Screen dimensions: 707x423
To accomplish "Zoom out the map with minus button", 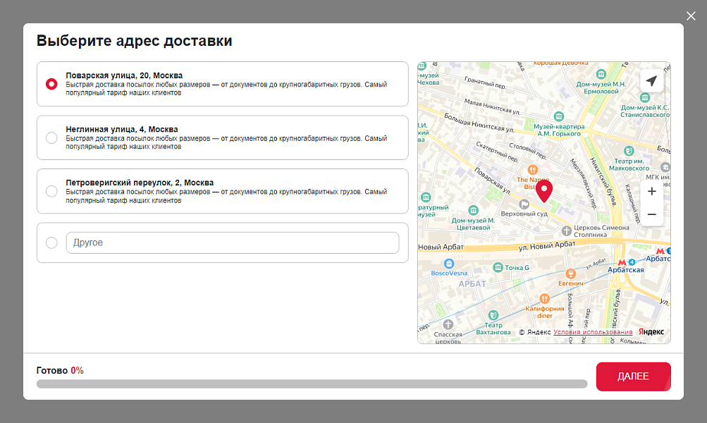I will (x=651, y=214).
